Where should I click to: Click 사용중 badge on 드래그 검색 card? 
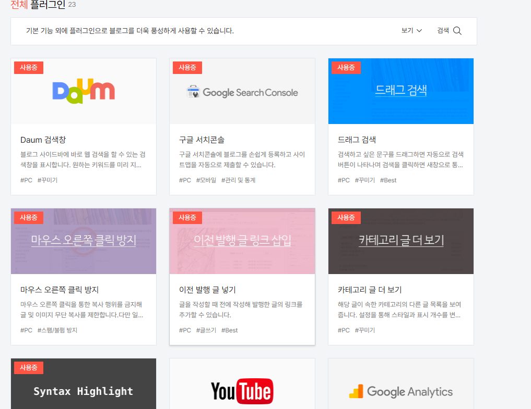pos(346,68)
